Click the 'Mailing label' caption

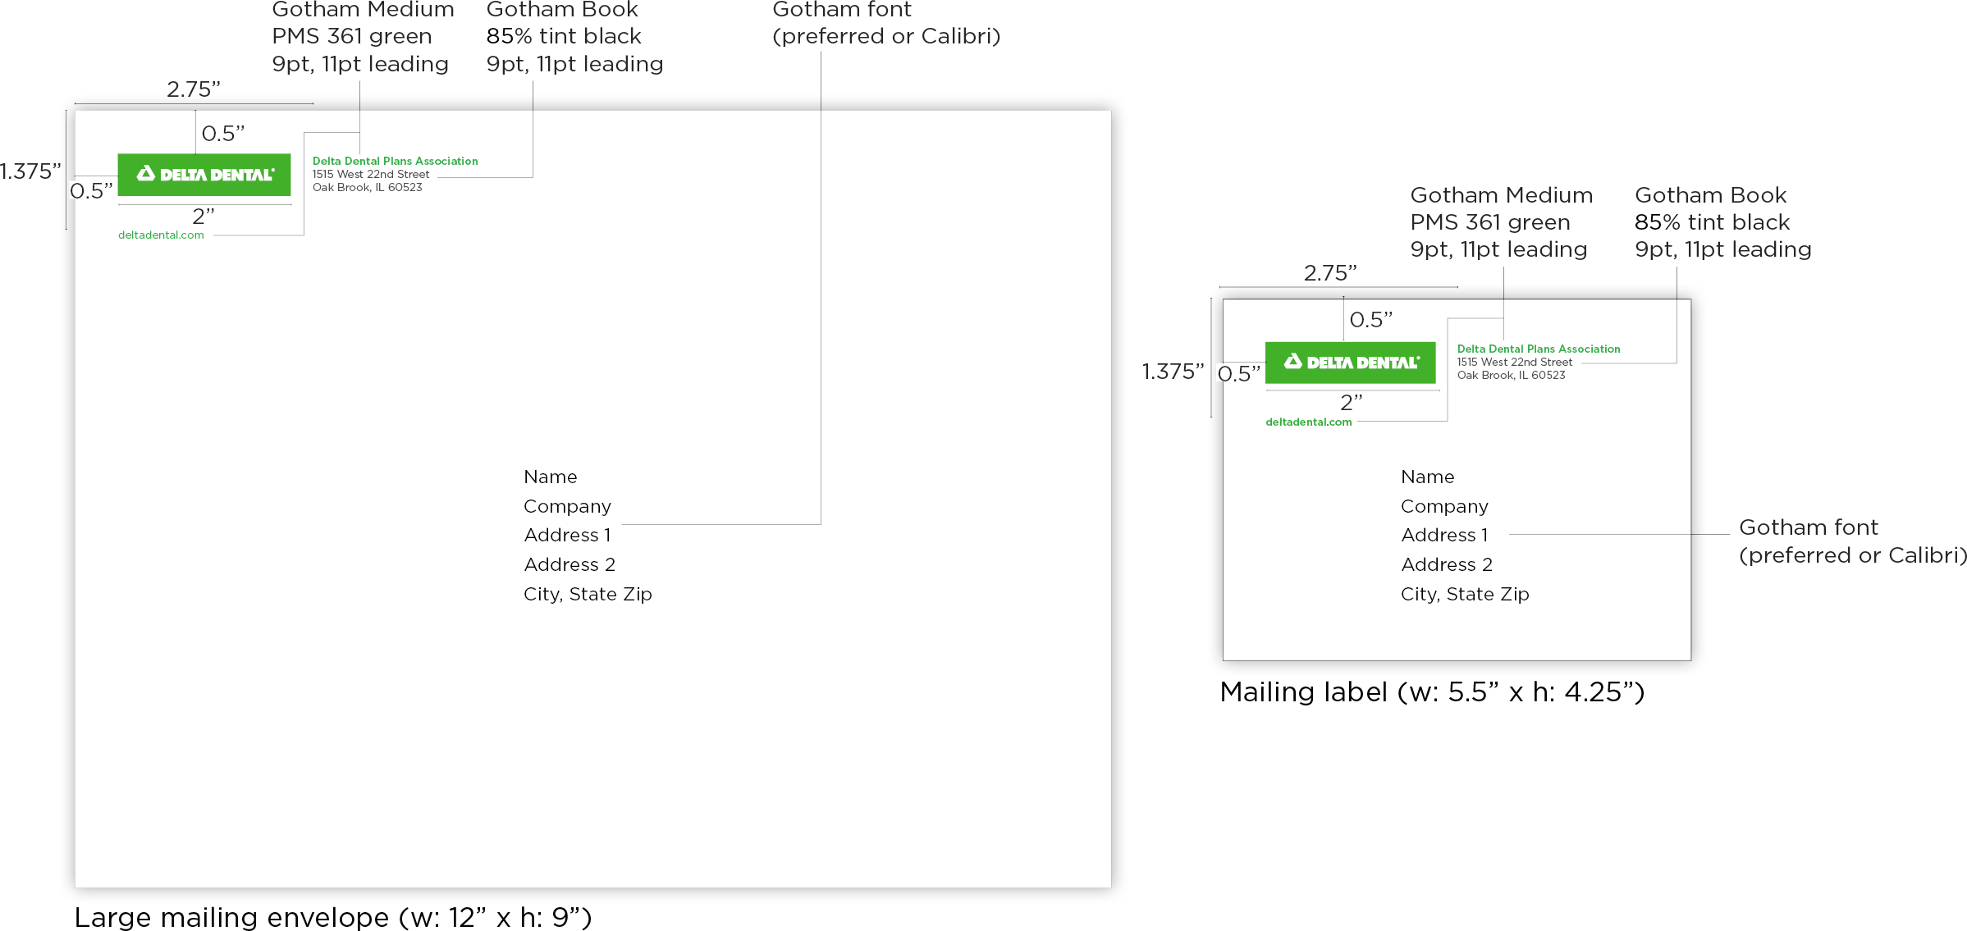tap(1432, 692)
